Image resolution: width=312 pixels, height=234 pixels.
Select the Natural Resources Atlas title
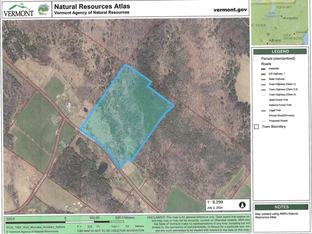(92, 6)
